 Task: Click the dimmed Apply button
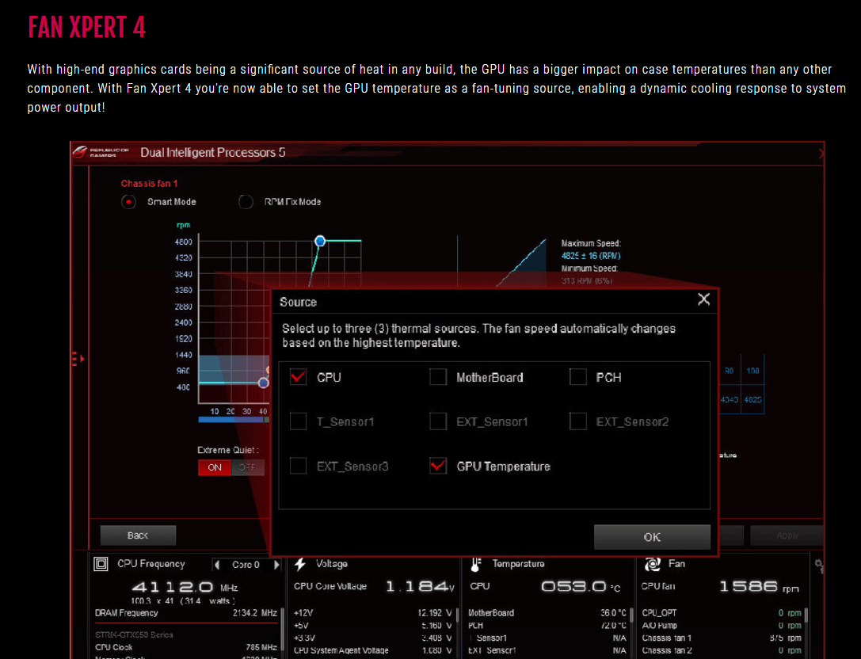(787, 535)
